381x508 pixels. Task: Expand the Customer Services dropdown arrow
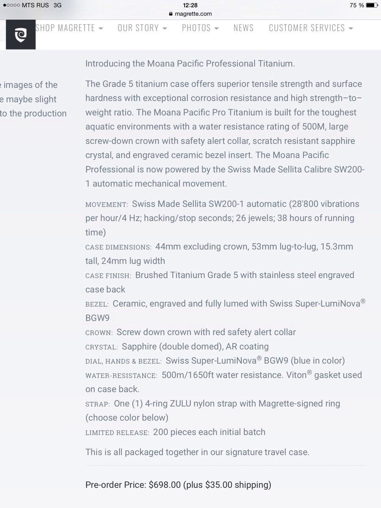[351, 29]
